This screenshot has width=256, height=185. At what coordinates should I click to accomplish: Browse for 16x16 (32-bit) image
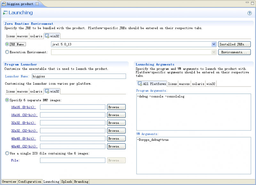pyautogui.click(x=116, y=115)
